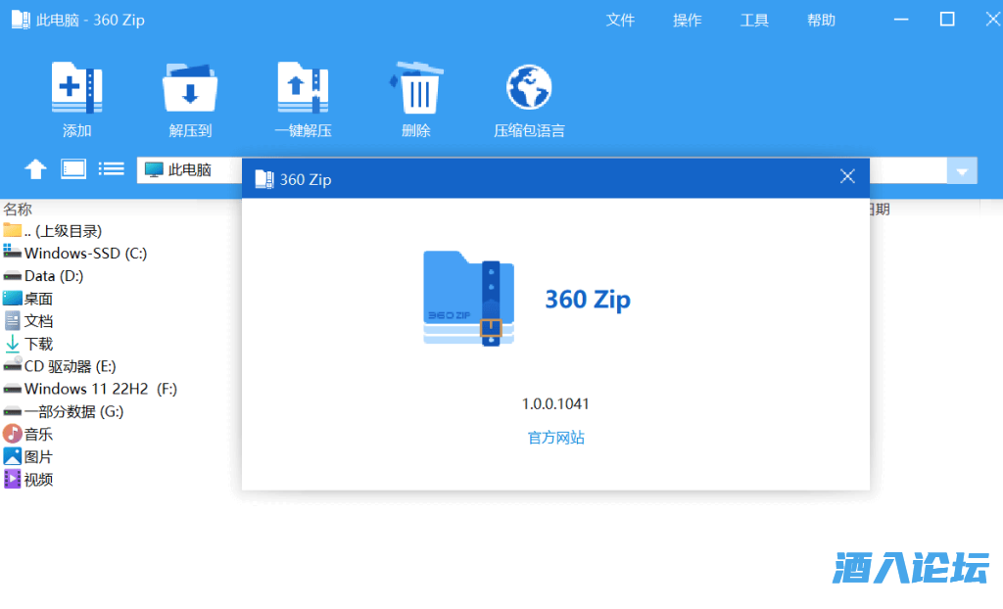This screenshot has height=609, width=1003.
Task: Click the 删除 (Delete) trash icon
Action: coord(416,89)
